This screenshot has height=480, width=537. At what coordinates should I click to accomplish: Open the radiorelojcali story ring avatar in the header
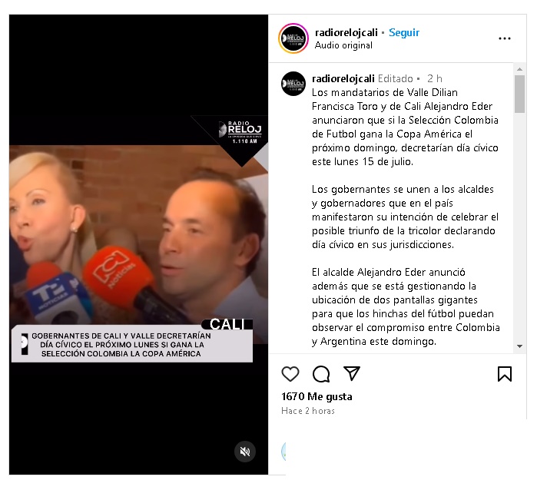click(293, 38)
